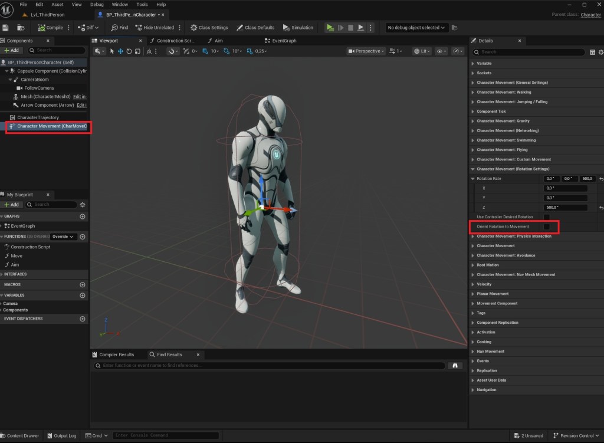Open the Find tool in the toolbar
The width and height of the screenshot is (604, 443).
(x=120, y=28)
